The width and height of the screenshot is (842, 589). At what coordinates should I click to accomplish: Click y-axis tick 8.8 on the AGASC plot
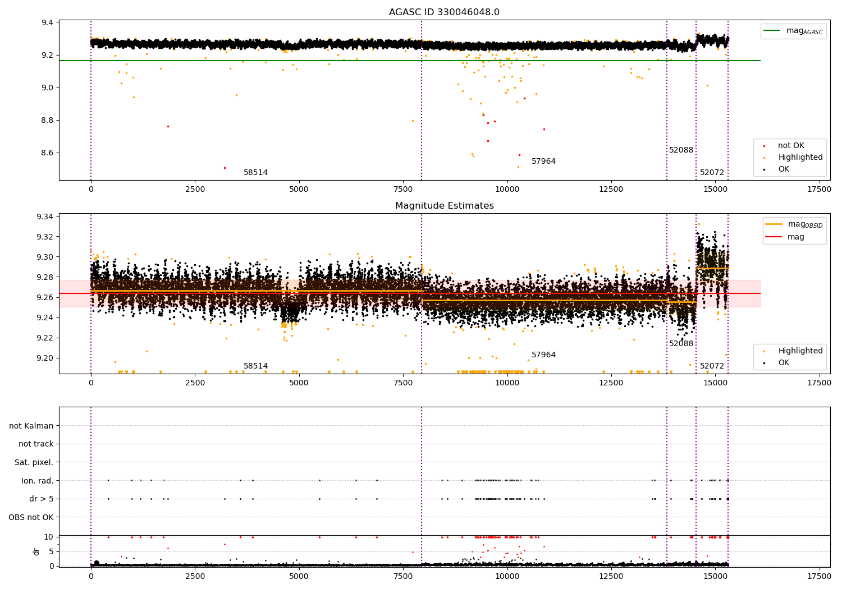(x=47, y=121)
